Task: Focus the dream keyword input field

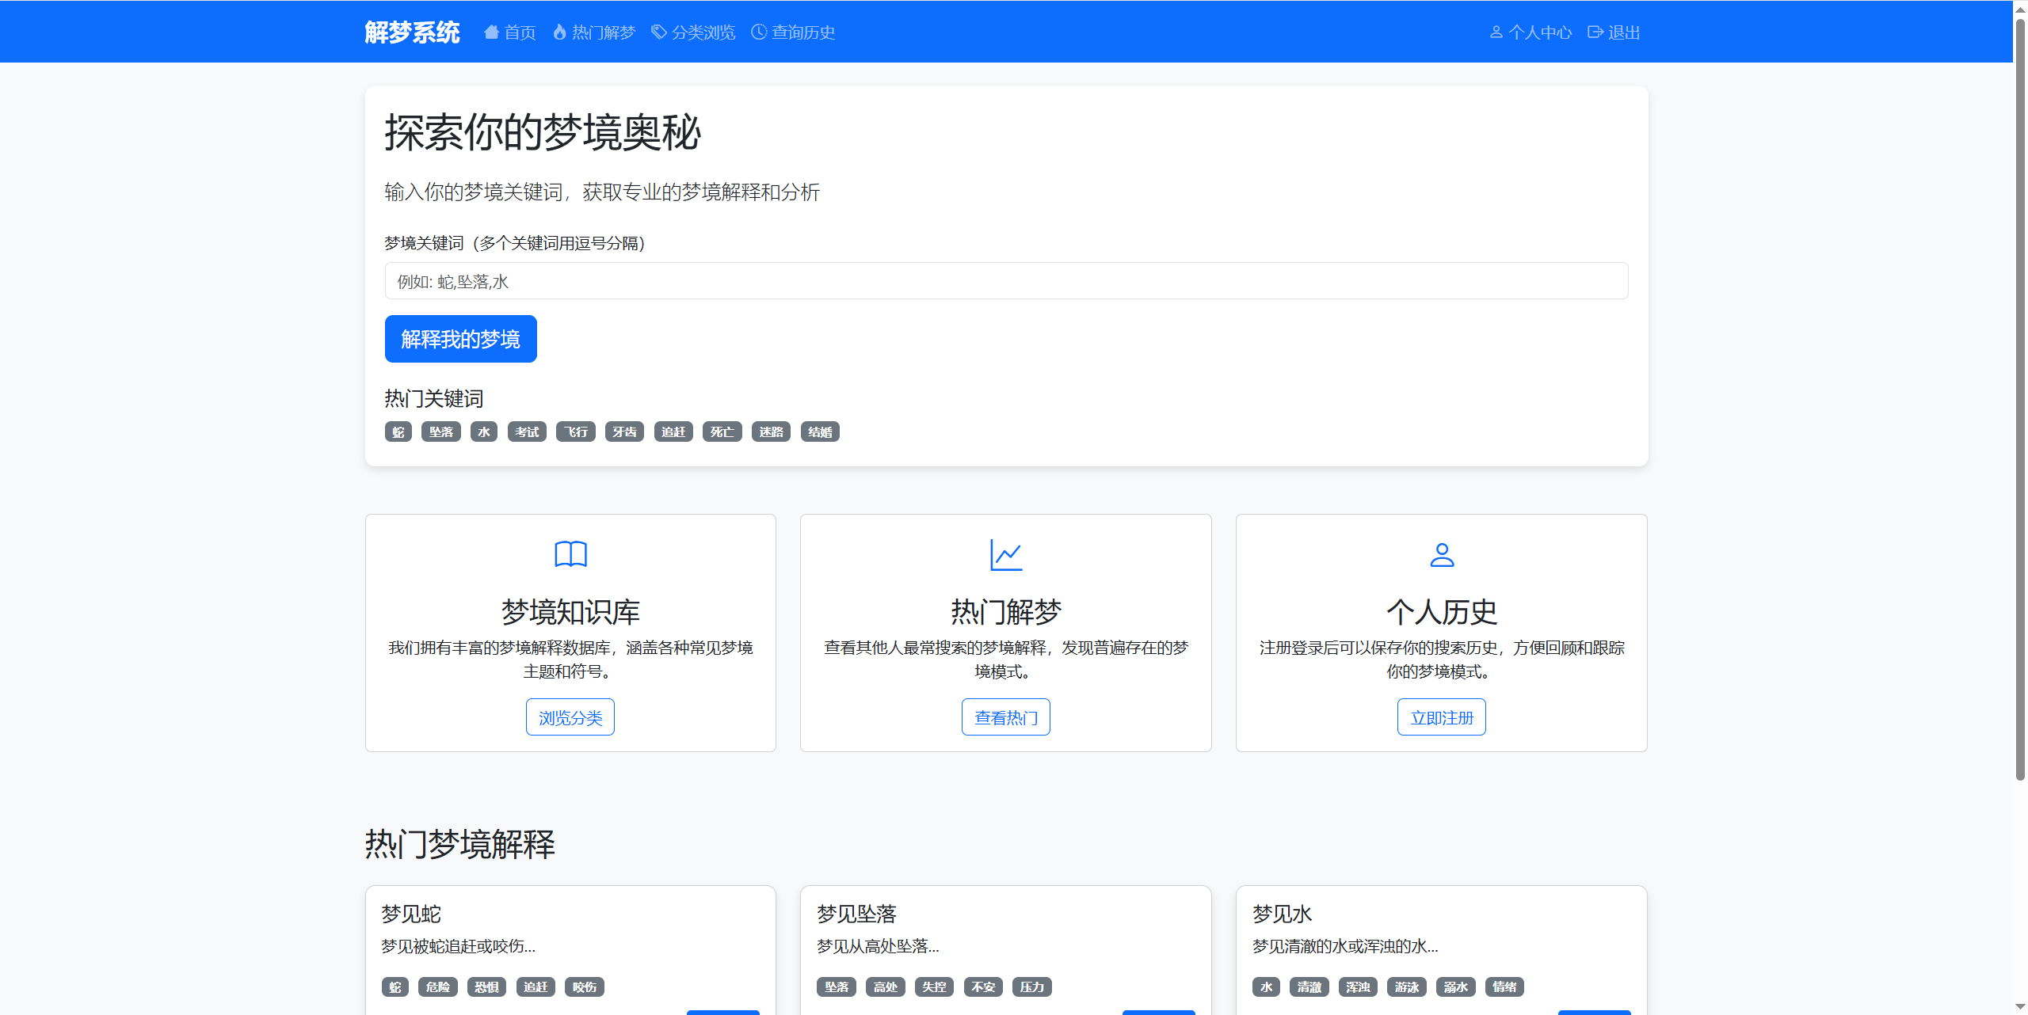Action: pos(1006,281)
